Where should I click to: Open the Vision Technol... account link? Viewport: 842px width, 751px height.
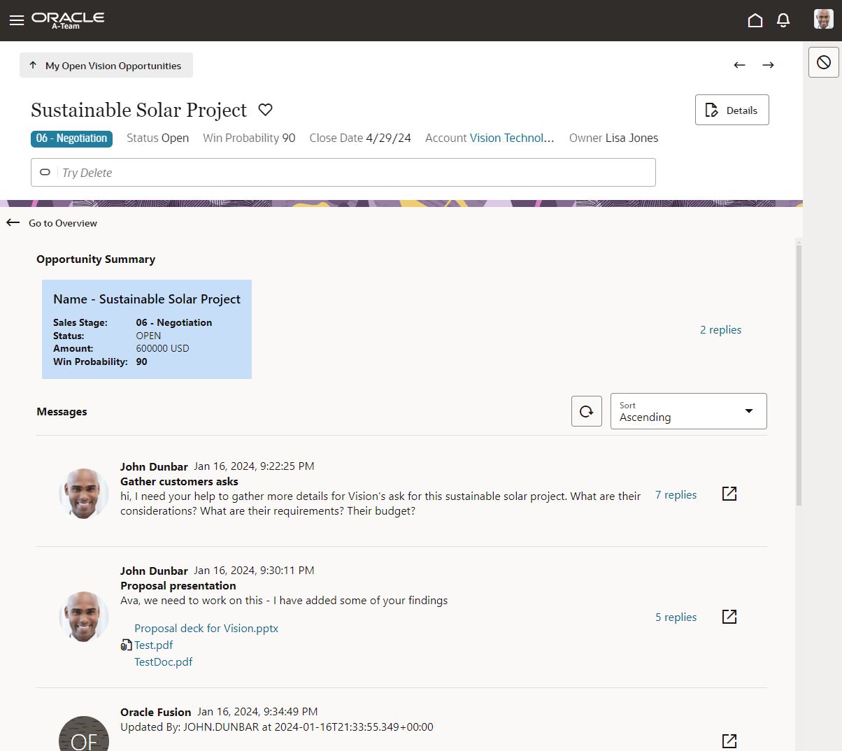512,138
